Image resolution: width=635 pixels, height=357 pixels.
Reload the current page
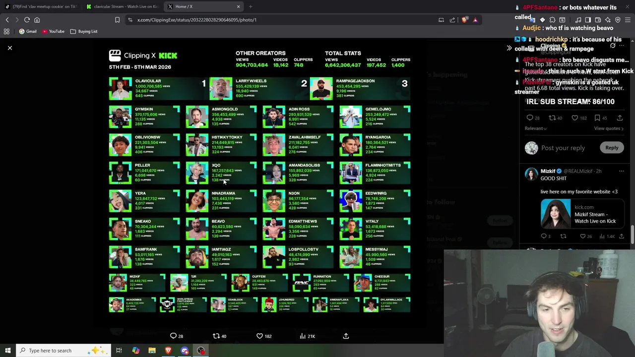click(27, 20)
